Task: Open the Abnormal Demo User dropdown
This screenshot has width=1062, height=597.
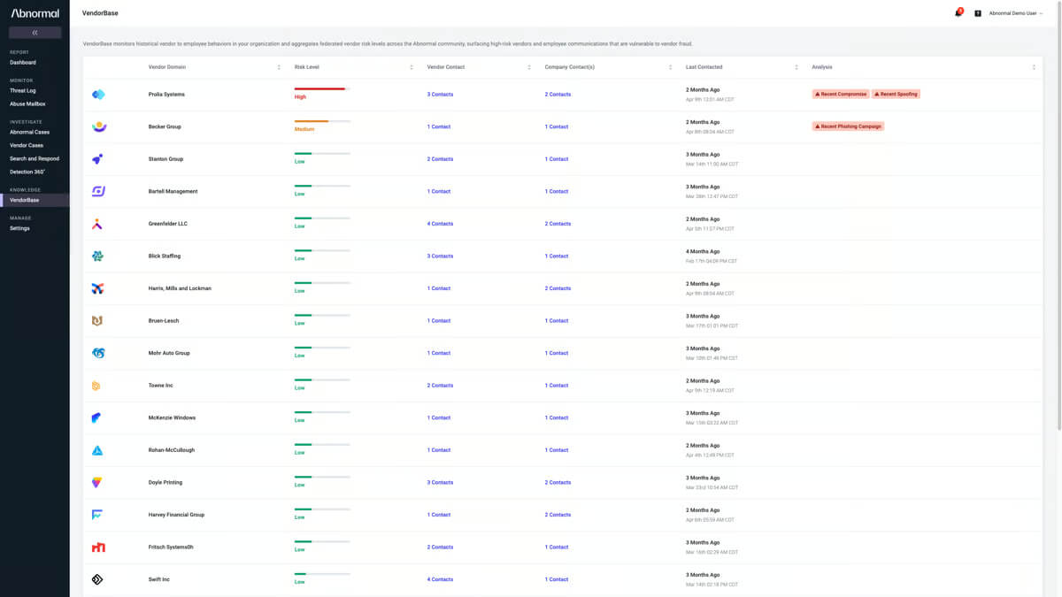Action: coord(1016,13)
